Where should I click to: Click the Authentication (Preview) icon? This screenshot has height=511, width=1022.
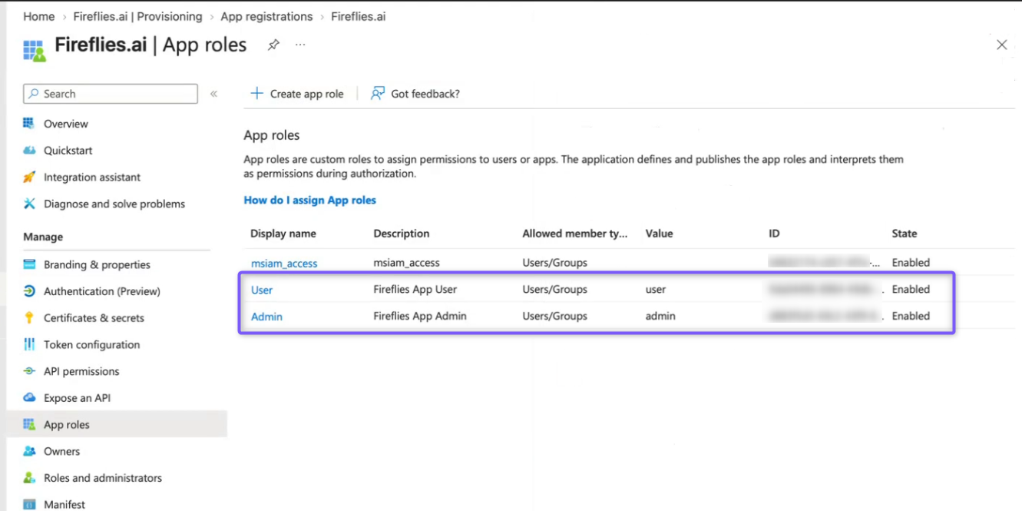pyautogui.click(x=29, y=291)
